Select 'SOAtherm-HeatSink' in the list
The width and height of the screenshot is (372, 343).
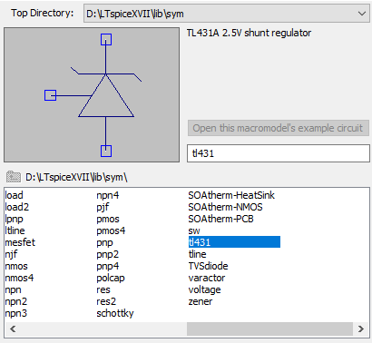231,195
